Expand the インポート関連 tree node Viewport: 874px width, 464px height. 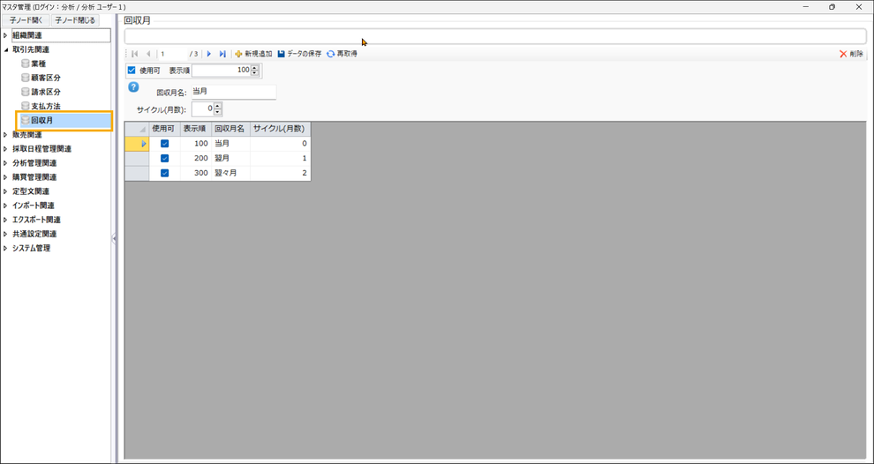pos(5,206)
